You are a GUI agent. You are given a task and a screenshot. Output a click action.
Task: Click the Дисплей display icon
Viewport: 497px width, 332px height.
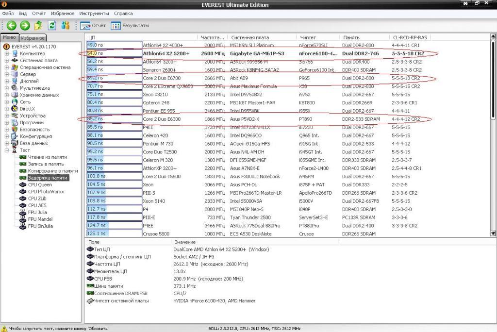(x=15, y=81)
